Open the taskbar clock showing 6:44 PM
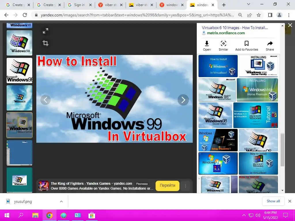Screen dimensions: 295x221 pos(270,215)
